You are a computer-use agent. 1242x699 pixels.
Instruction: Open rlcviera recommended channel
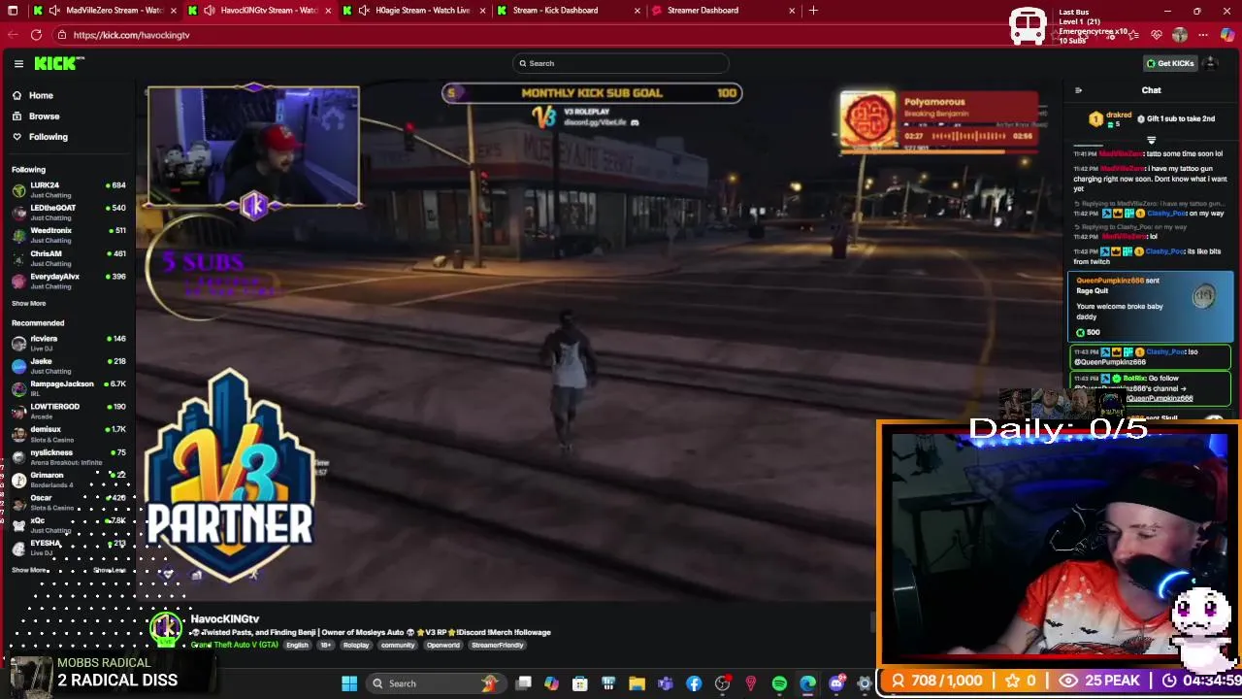coord(68,343)
